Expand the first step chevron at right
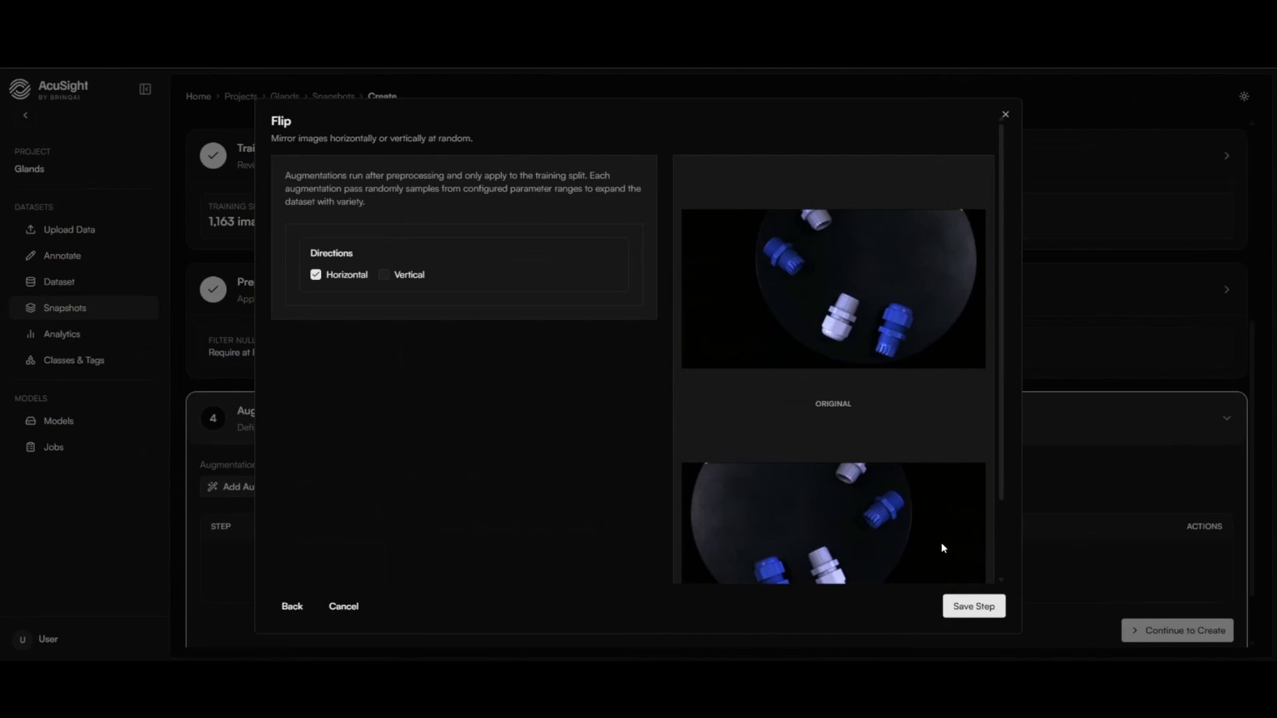The width and height of the screenshot is (1277, 718). (x=1226, y=156)
